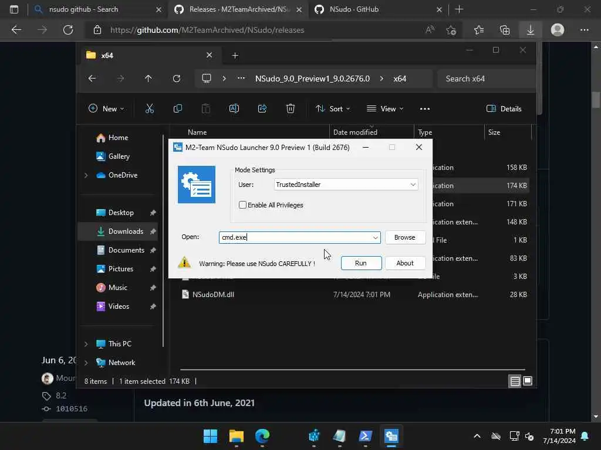Click the PC icon in Explorer address bar

click(x=207, y=79)
